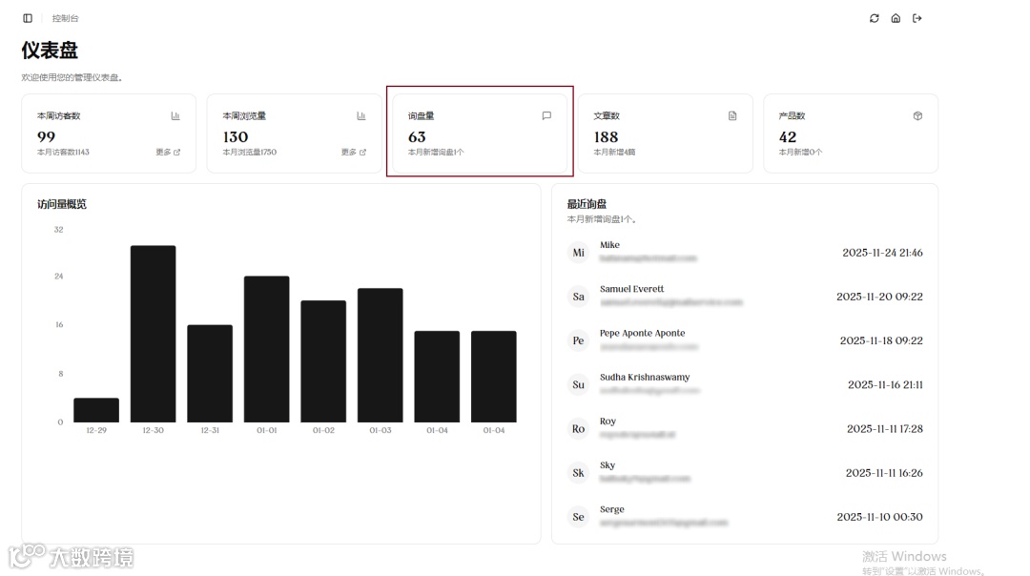The height and width of the screenshot is (576, 1030).
Task: Click the value 99 on visitors card
Action: (46, 136)
